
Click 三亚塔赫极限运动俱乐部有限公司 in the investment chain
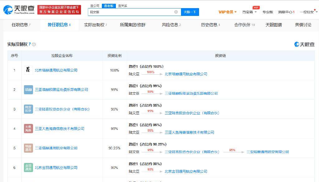[x=191, y=93]
